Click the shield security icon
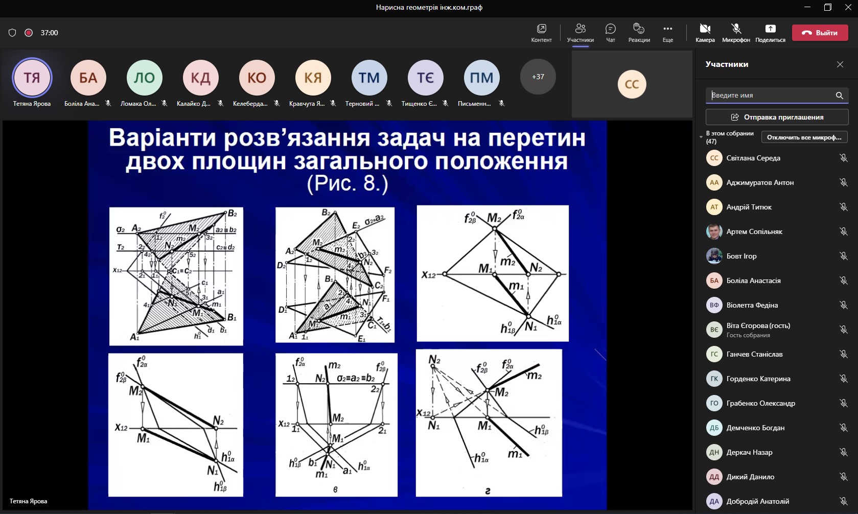 coord(12,33)
